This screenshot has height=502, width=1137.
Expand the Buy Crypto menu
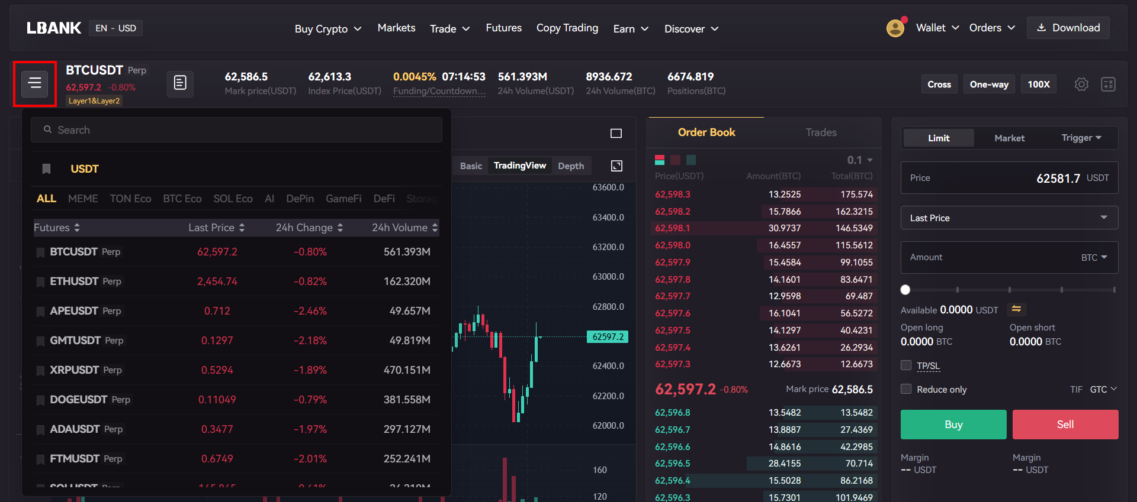(x=328, y=29)
